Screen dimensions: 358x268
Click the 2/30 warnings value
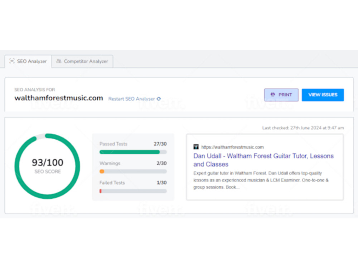coord(161,163)
